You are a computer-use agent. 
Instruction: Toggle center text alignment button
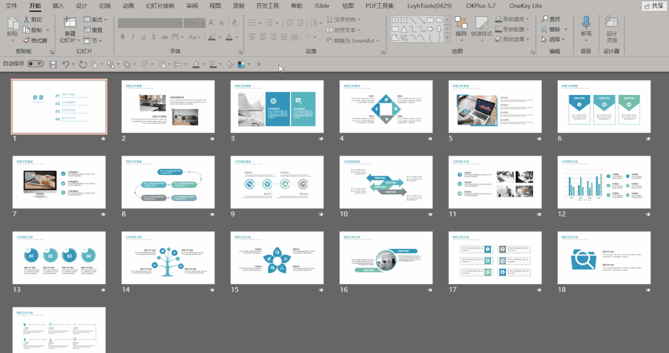coord(263,37)
